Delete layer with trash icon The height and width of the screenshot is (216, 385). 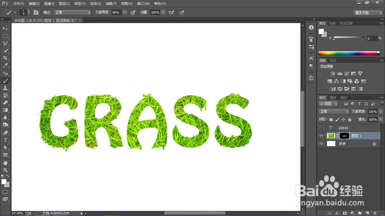(x=375, y=213)
